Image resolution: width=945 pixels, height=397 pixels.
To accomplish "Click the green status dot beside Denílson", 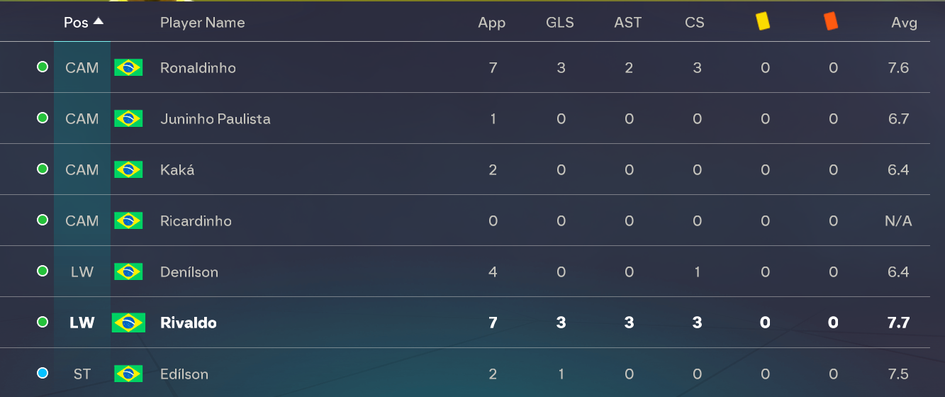I will click(x=43, y=272).
